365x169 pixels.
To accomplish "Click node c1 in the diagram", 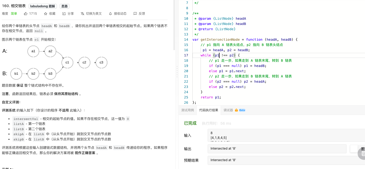I will point(67,62).
